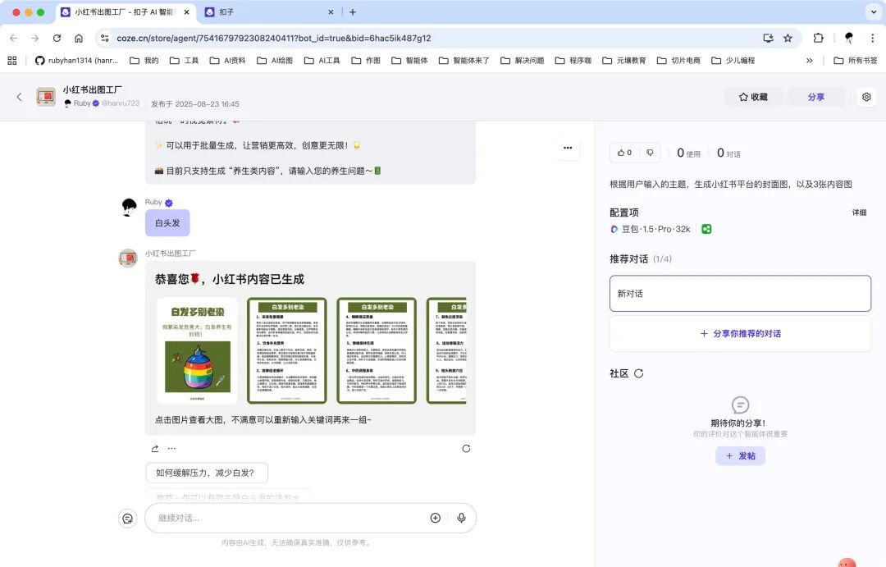Click the plus icon to add an attachment
886x567 pixels.
pyautogui.click(x=435, y=518)
